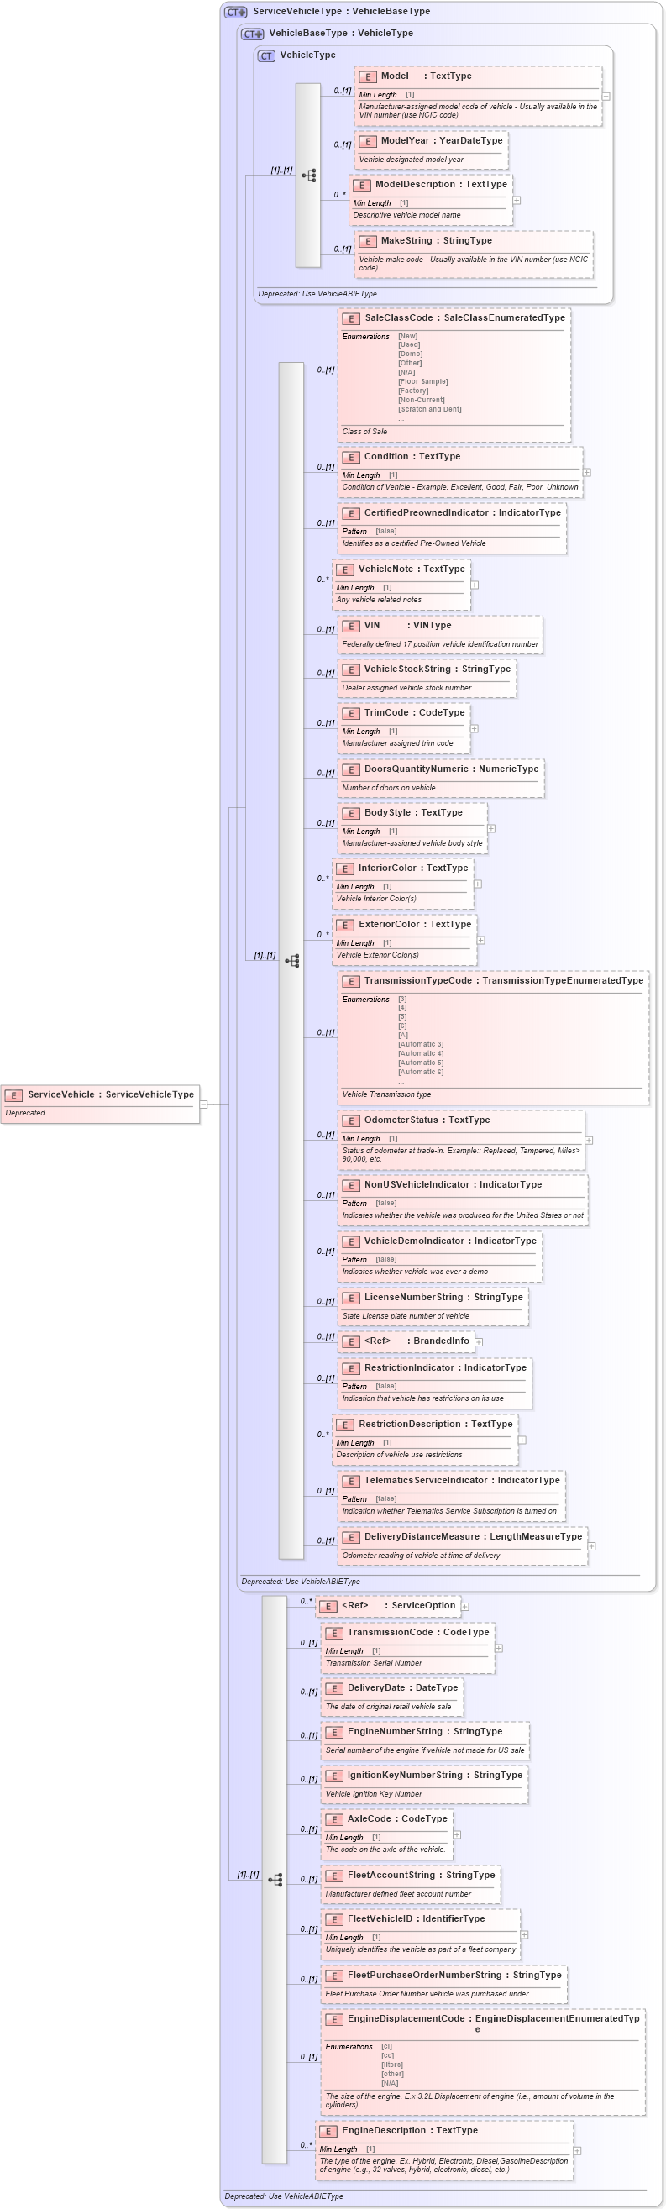Click the VehicleType CT icon
The height and width of the screenshot is (2209, 666).
tap(266, 55)
